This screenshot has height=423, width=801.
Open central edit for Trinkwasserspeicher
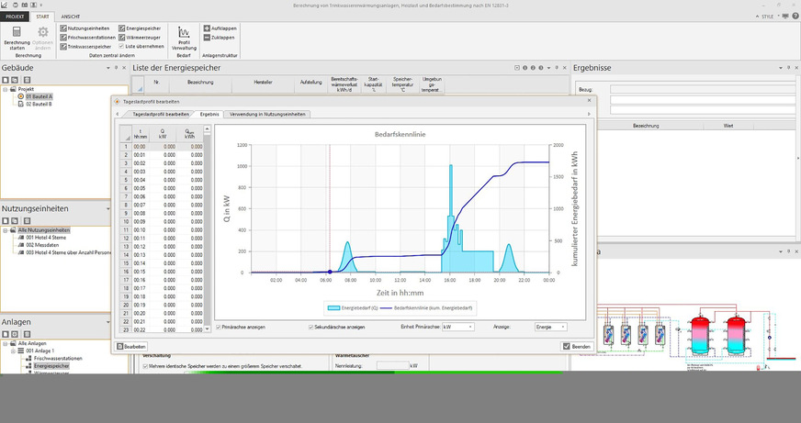click(85, 47)
